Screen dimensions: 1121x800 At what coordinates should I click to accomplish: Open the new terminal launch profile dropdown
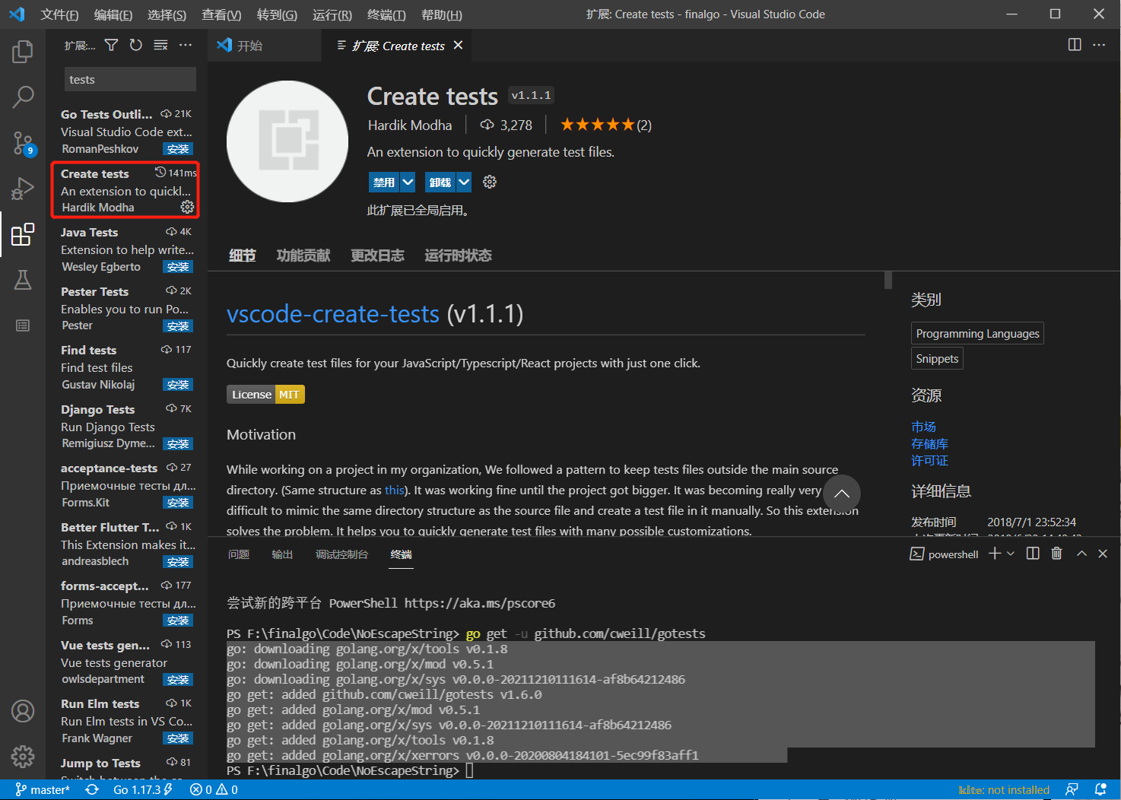coord(1011,554)
